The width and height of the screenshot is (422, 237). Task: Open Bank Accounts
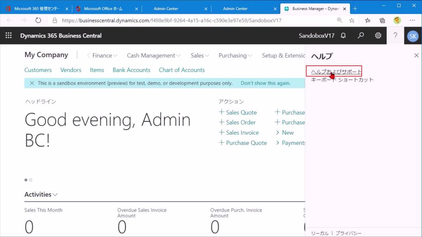tap(131, 70)
